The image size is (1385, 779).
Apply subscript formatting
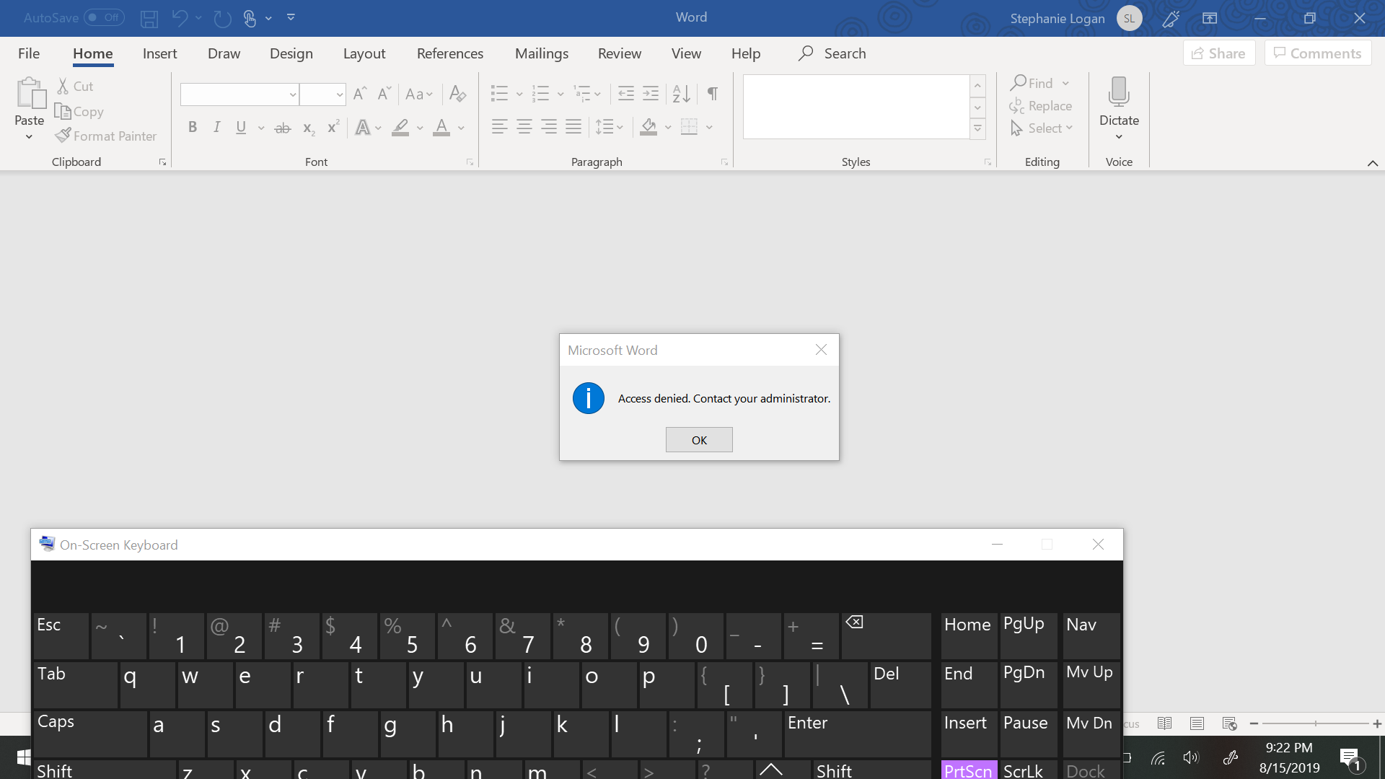point(309,128)
